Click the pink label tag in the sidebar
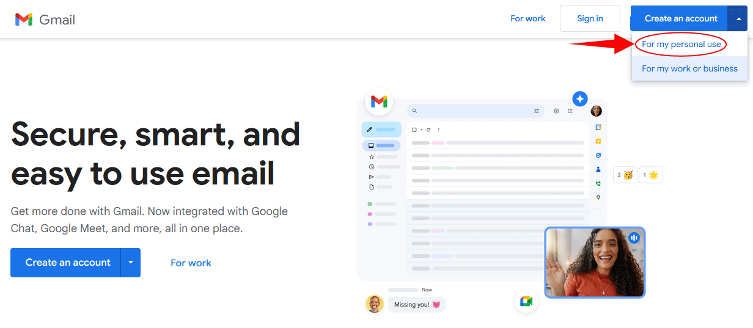The height and width of the screenshot is (328, 753). 370,214
